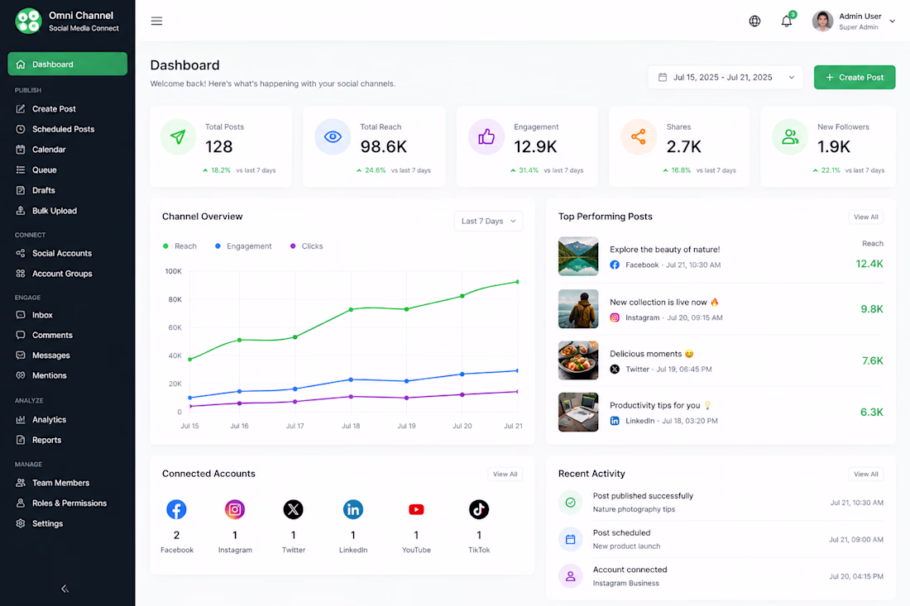This screenshot has width=910, height=606.
Task: Go to Dashboard in sidebar
Action: 67,64
